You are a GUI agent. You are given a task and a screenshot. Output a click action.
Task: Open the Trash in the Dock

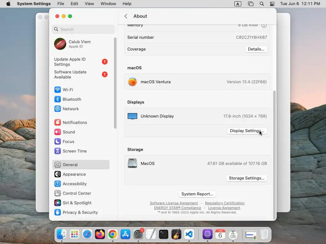click(x=264, y=234)
